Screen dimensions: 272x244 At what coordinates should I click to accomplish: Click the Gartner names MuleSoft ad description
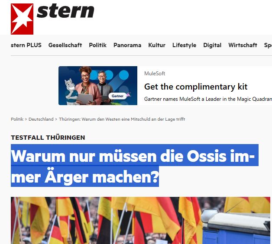[208, 99]
